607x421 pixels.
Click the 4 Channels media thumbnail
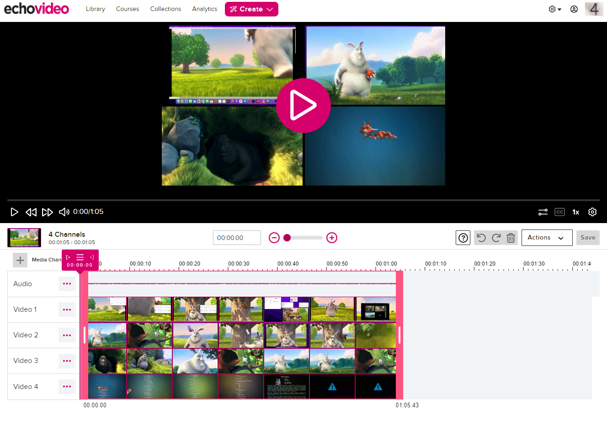[x=24, y=238]
